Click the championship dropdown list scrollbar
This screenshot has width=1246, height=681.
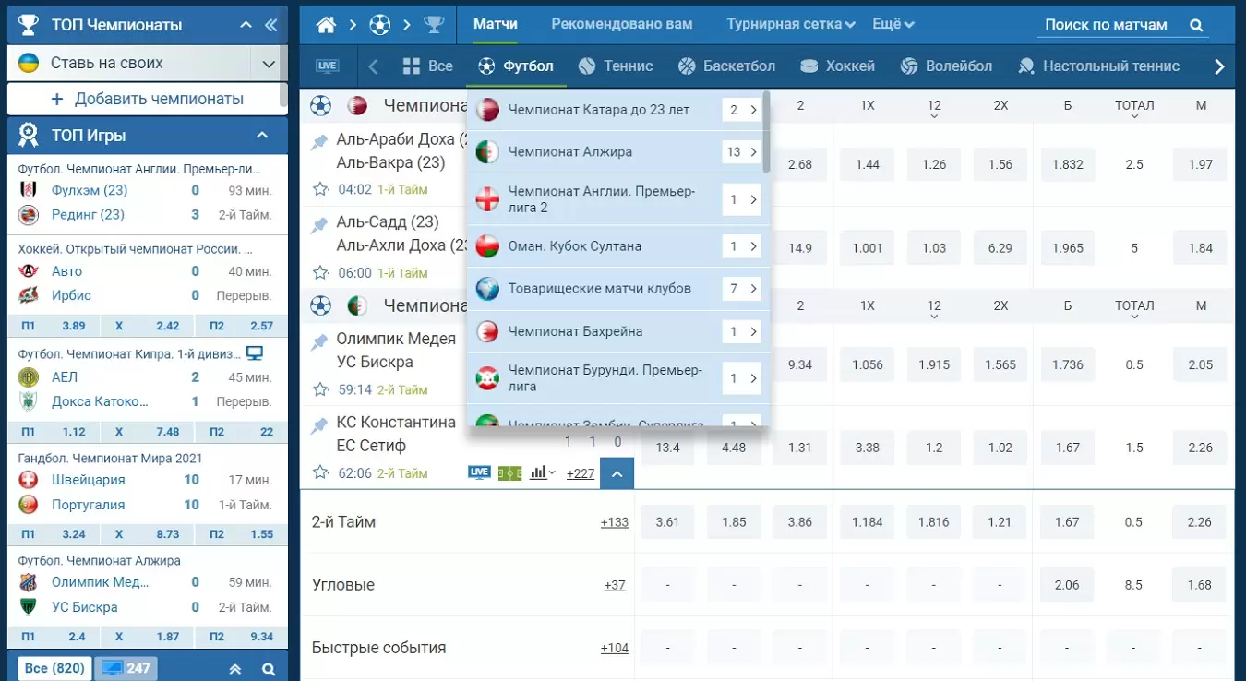tap(766, 131)
